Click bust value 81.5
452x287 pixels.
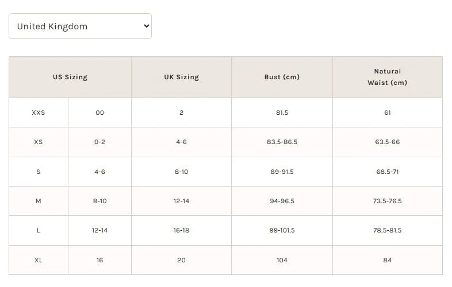click(x=282, y=113)
